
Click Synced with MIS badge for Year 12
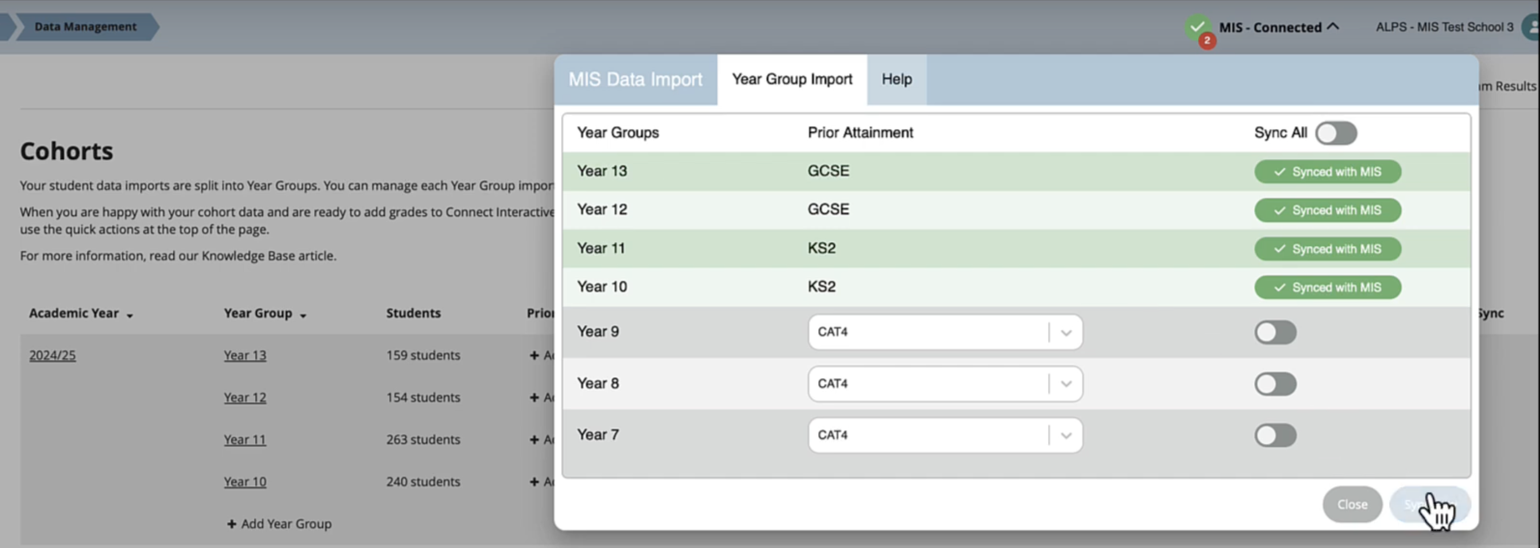click(1327, 211)
